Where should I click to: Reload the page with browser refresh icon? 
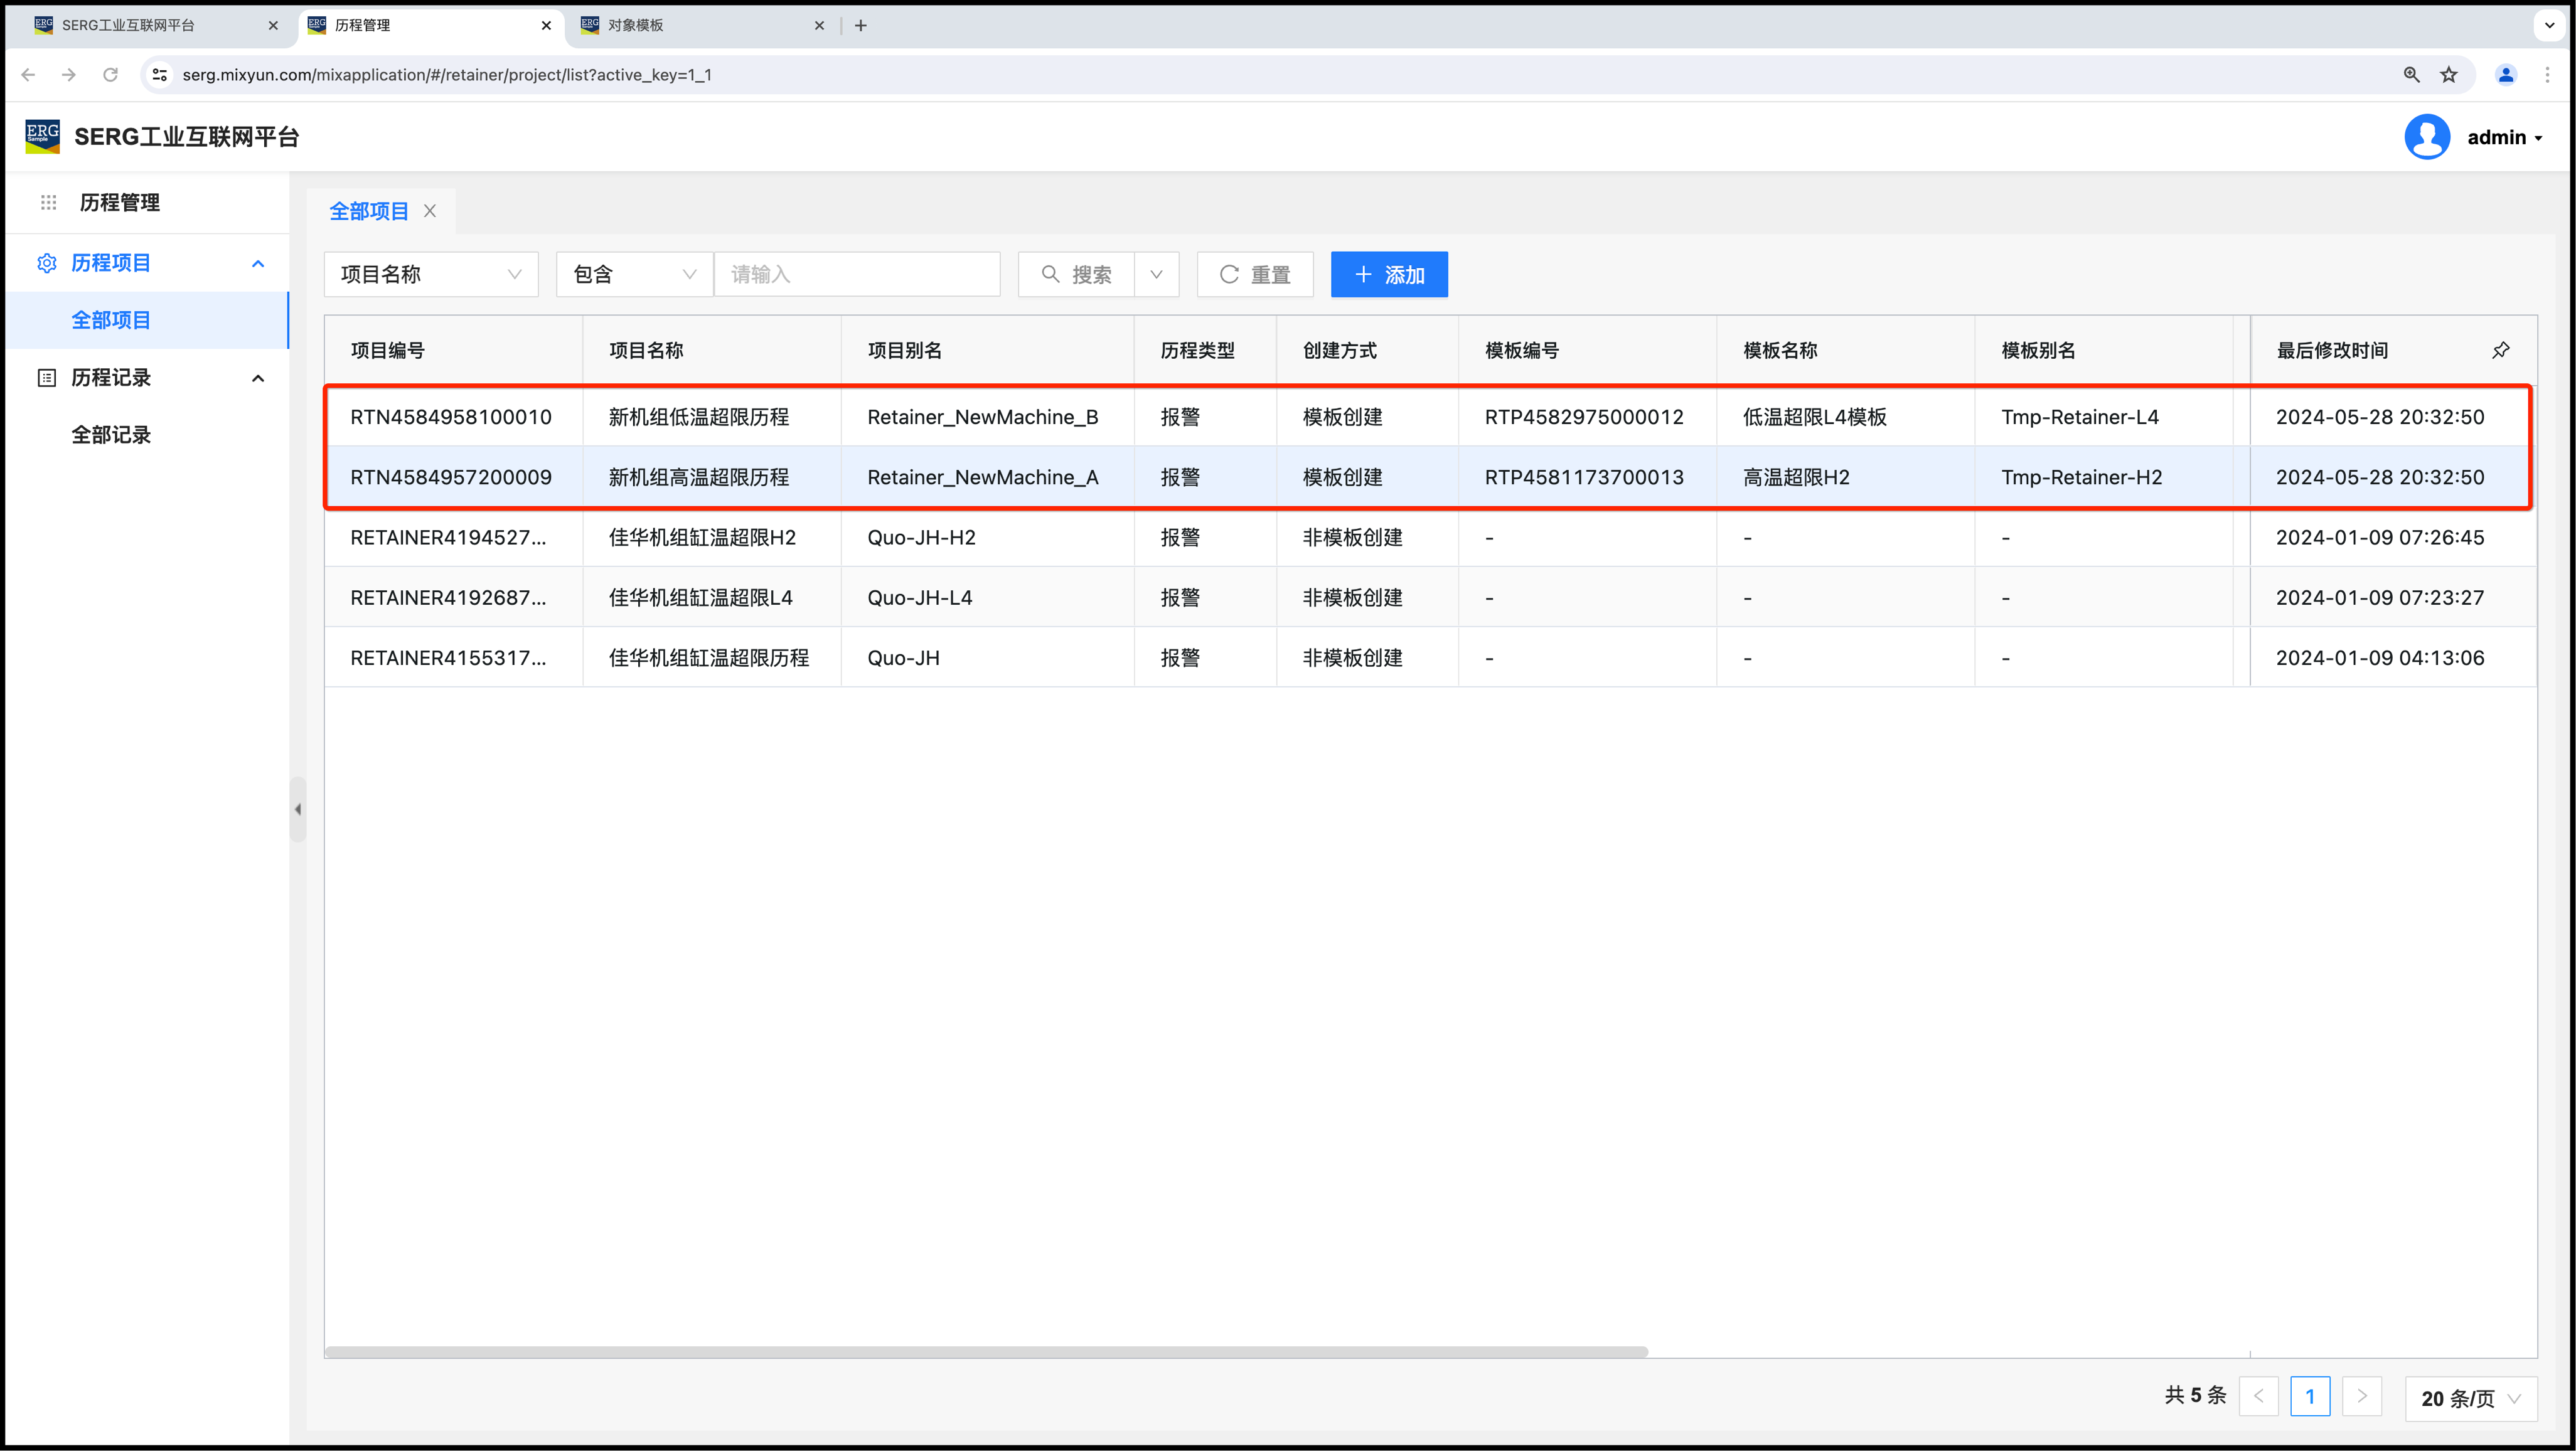[x=111, y=75]
